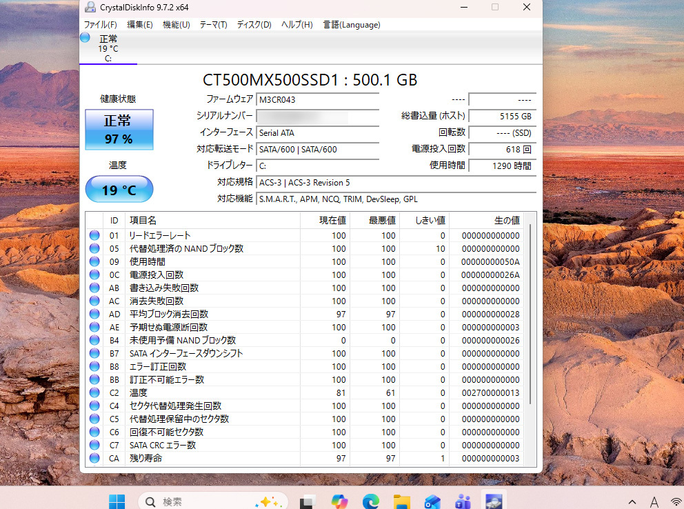Click the blue dot beside 書き込み失敗回数
Viewport: 684px width, 509px height.
pos(94,288)
